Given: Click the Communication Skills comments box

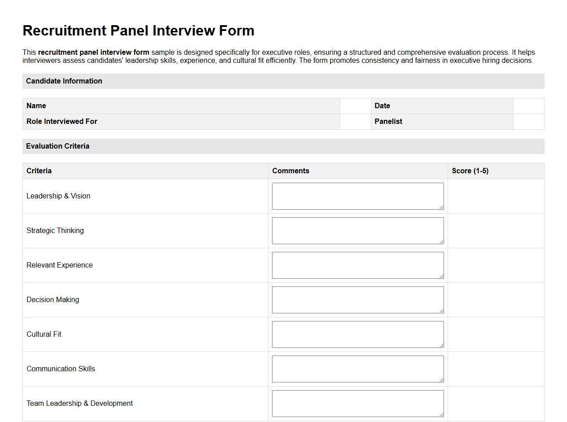Looking at the screenshot, I should coord(357,369).
